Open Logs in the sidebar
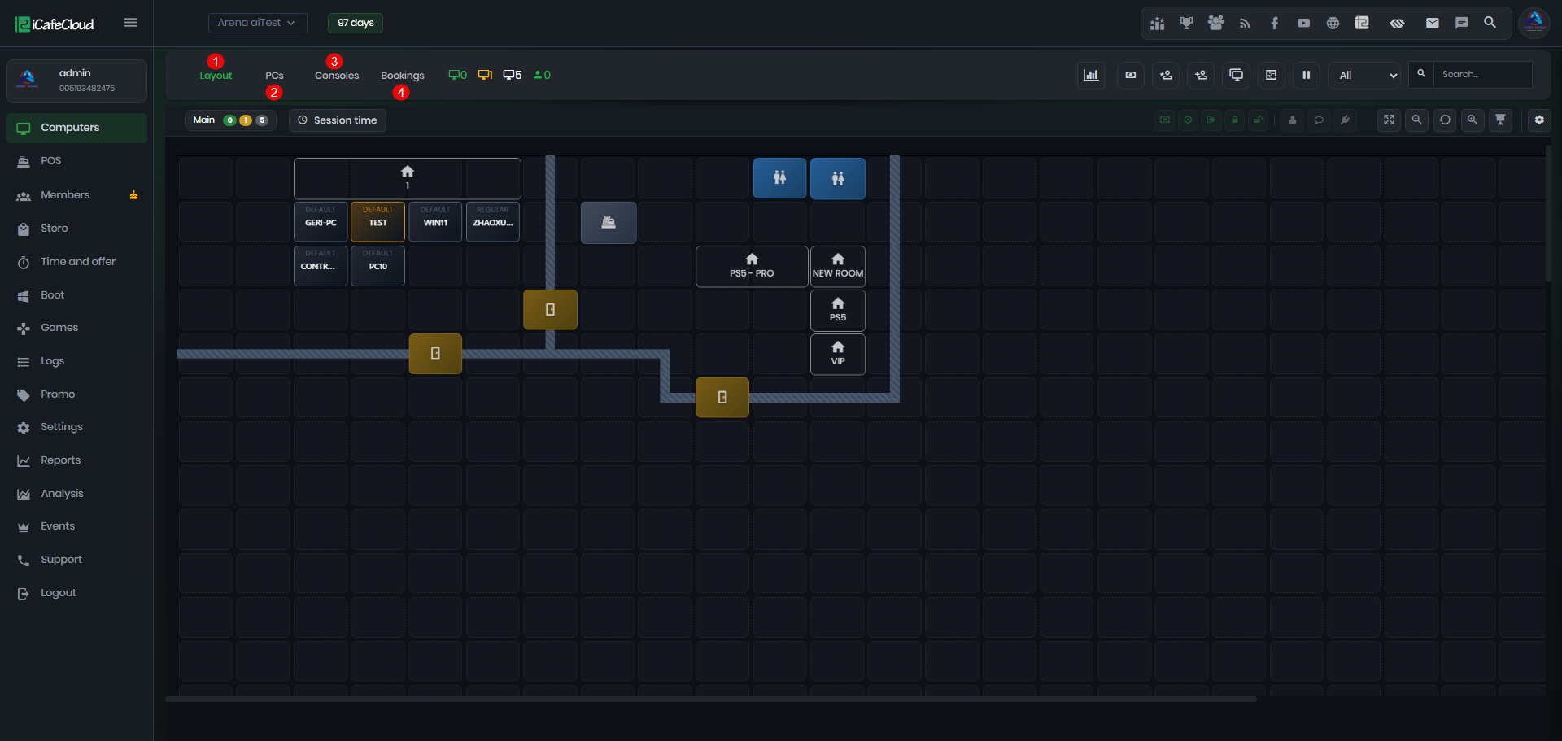This screenshot has height=741, width=1562. pyautogui.click(x=76, y=361)
